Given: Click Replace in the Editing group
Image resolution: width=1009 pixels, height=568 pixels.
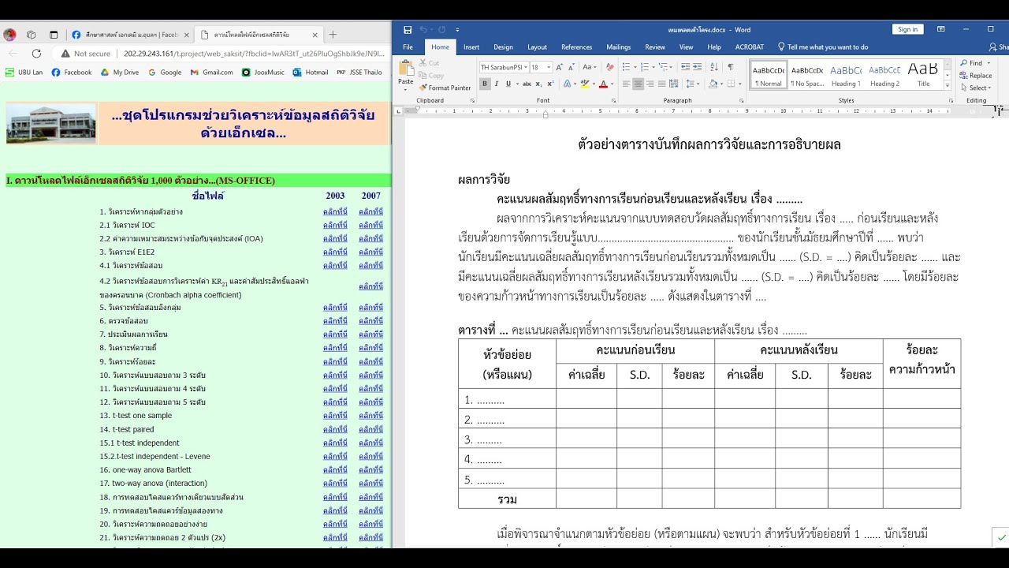Looking at the screenshot, I should tap(976, 76).
